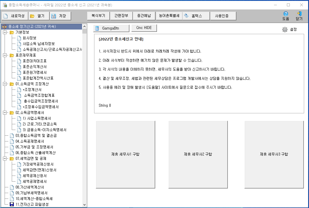The width and height of the screenshot is (309, 208).
Task: Open 세액공제신청서 tree item
Action: pos(35,176)
